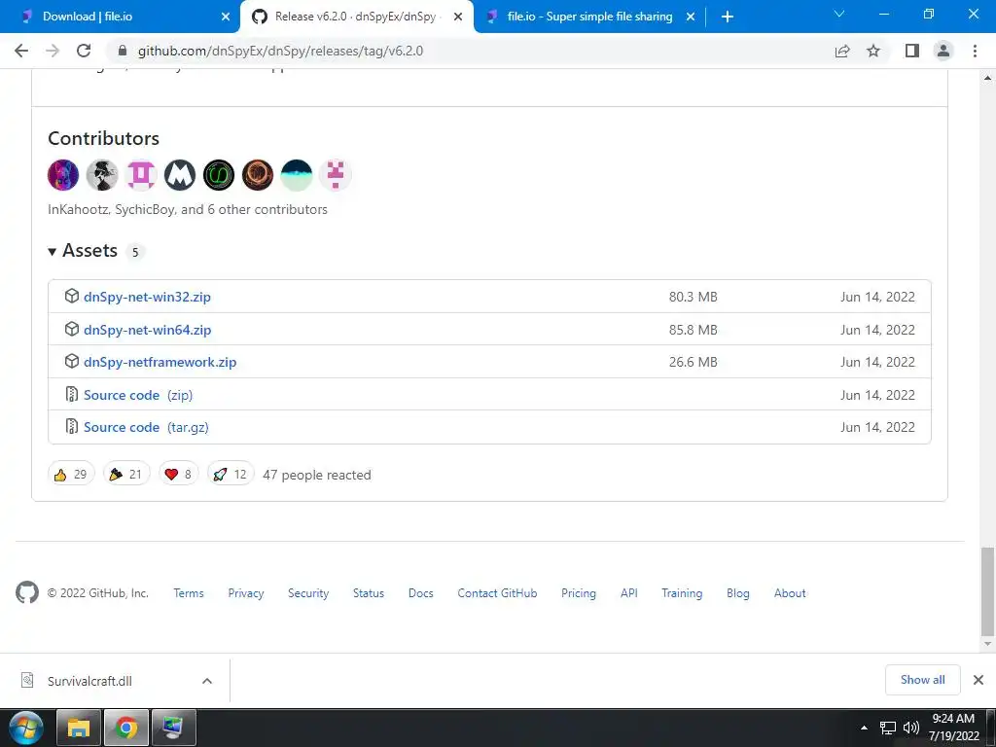The height and width of the screenshot is (747, 996).
Task: Open Chrome three-dot menu
Action: 975,51
